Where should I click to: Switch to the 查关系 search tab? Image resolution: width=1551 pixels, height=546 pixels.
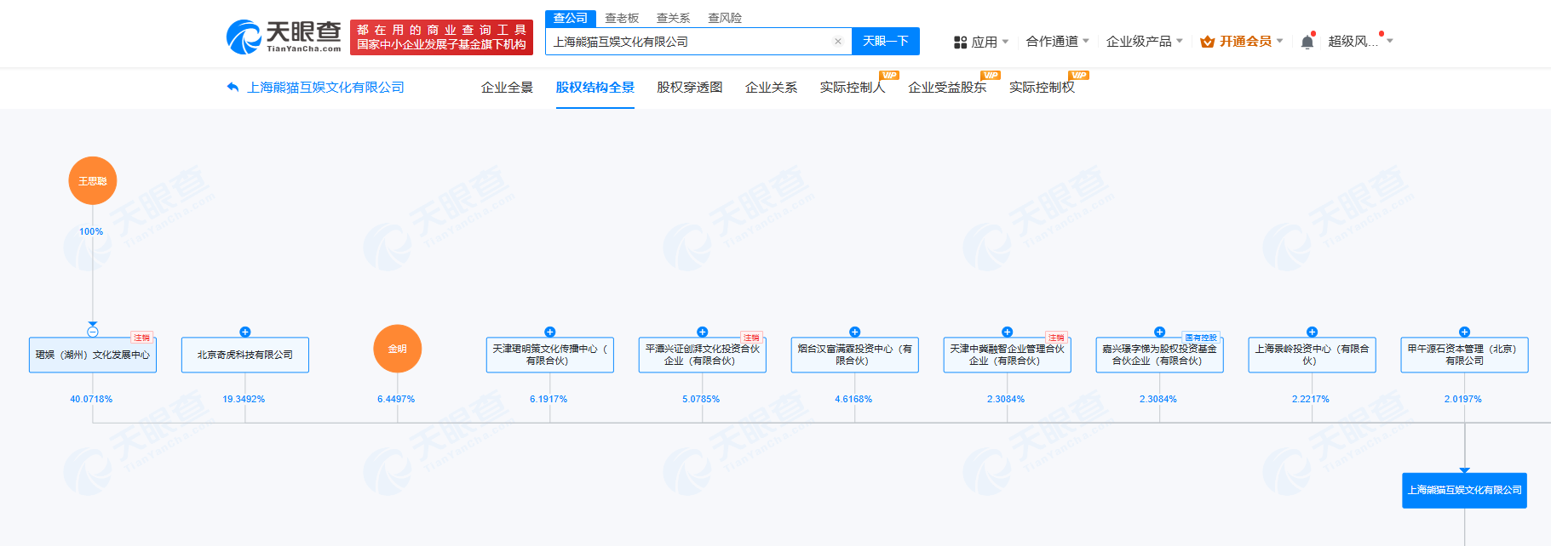coord(673,18)
